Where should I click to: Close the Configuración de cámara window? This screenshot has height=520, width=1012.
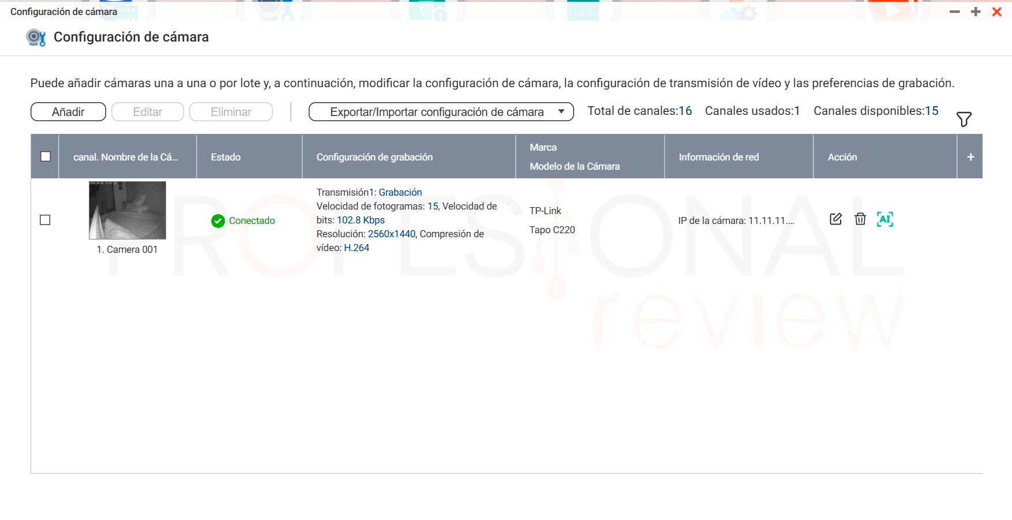click(x=996, y=12)
